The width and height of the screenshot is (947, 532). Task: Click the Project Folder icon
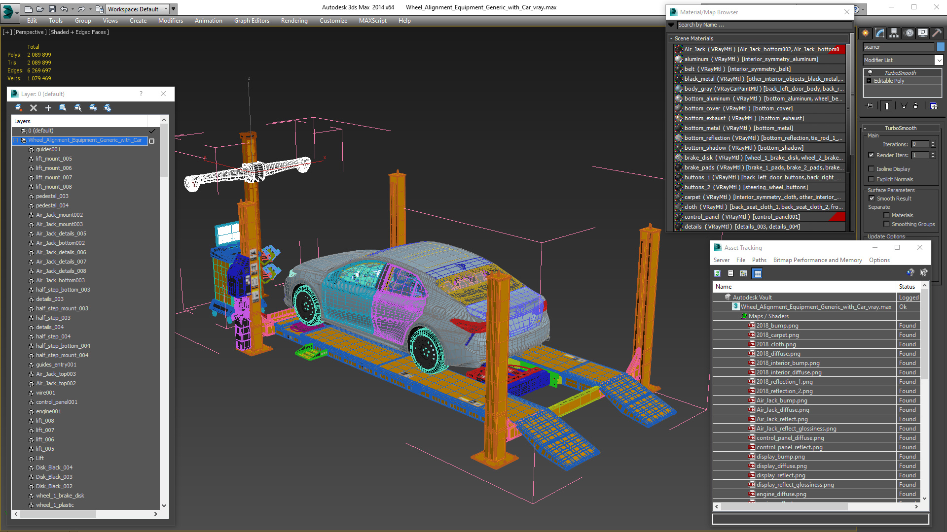[x=99, y=9]
